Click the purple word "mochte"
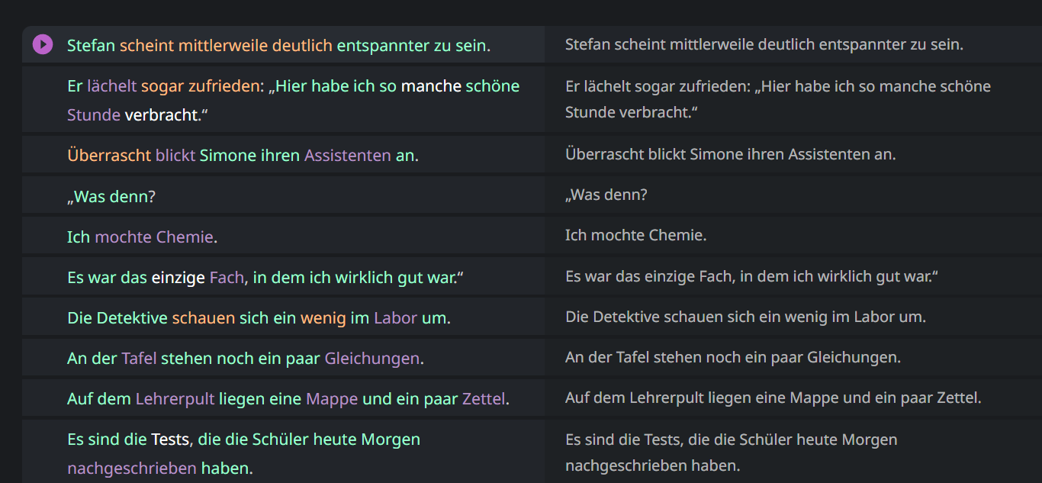The width and height of the screenshot is (1042, 483). [123, 237]
